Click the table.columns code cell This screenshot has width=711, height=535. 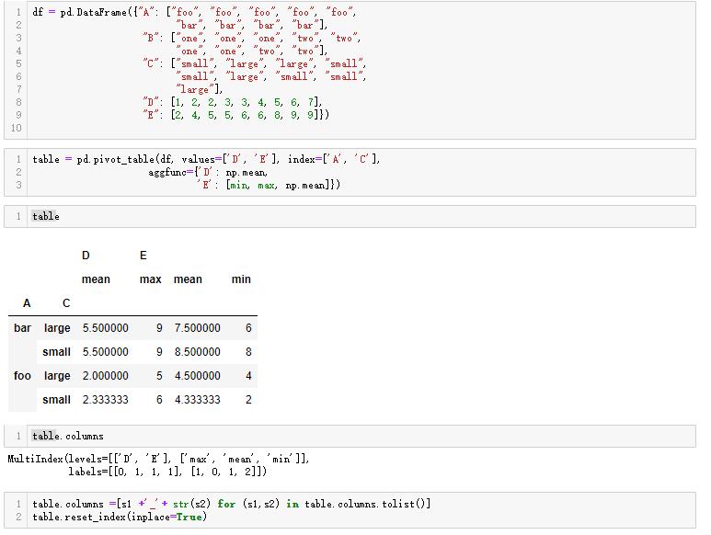point(350,437)
